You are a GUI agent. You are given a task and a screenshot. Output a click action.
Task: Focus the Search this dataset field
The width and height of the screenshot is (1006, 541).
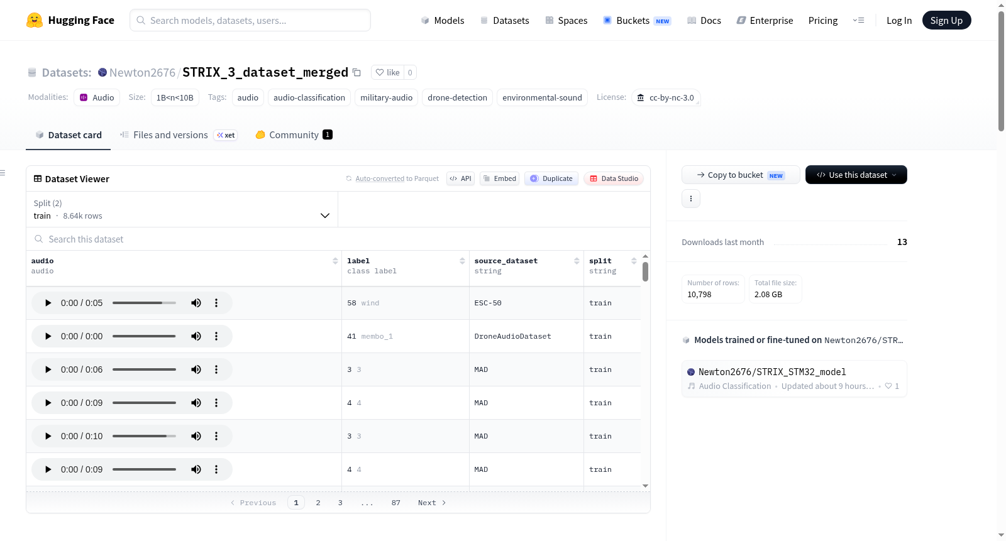click(x=338, y=239)
